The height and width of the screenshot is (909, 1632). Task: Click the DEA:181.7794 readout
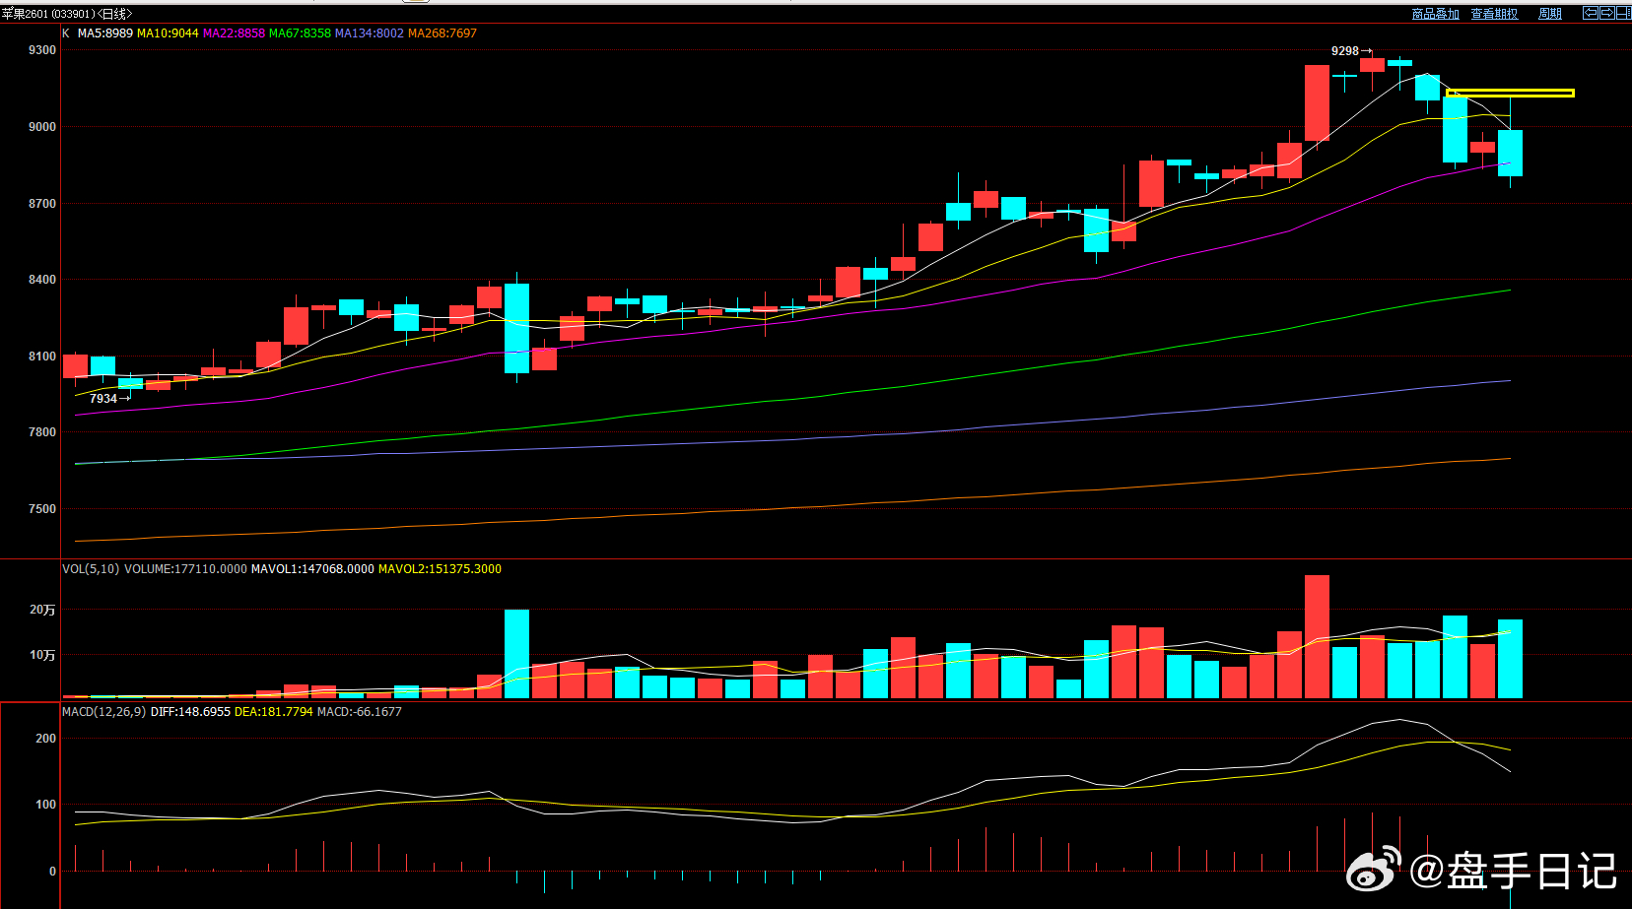273,712
